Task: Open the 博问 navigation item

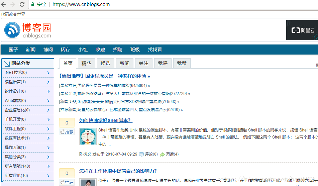Action: tap(48, 50)
